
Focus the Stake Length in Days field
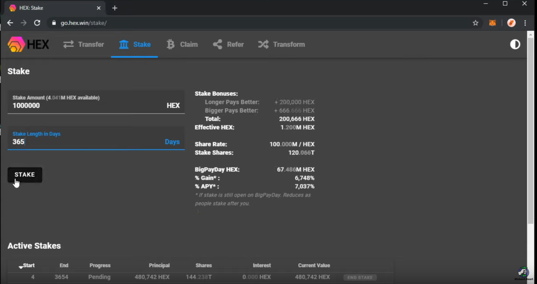click(x=96, y=138)
